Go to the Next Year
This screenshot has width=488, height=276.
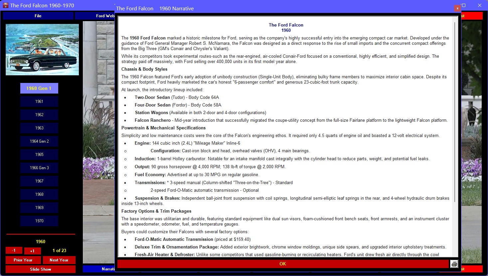tap(59, 260)
